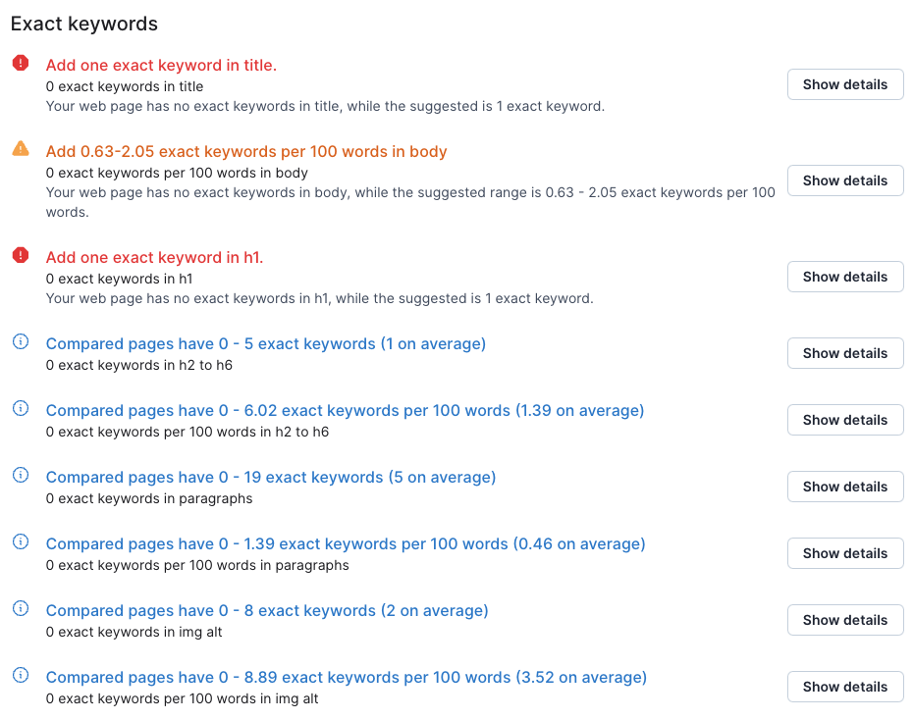The width and height of the screenshot is (913, 720).
Task: Select the 'Exact keywords' section heading
Action: 85,23
